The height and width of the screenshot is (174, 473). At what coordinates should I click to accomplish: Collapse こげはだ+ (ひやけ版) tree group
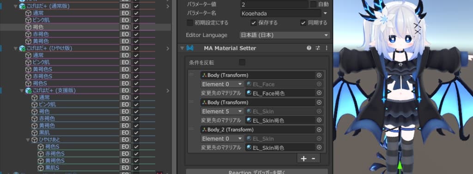[x=16, y=48]
